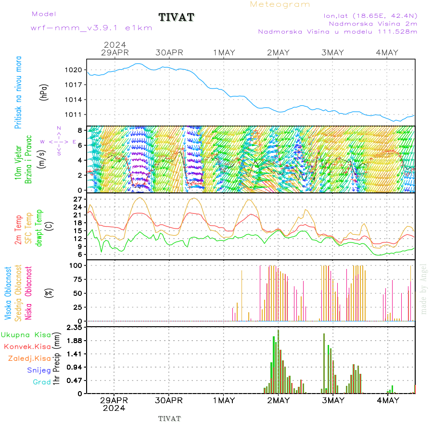Click the "wrf-nmm_v3.9.1 e1km" model name

[91, 28]
